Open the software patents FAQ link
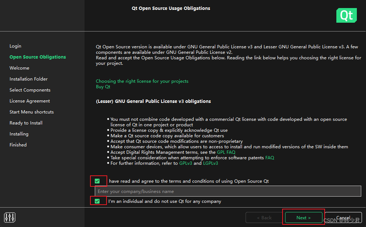The height and width of the screenshot is (227, 366). (x=270, y=158)
